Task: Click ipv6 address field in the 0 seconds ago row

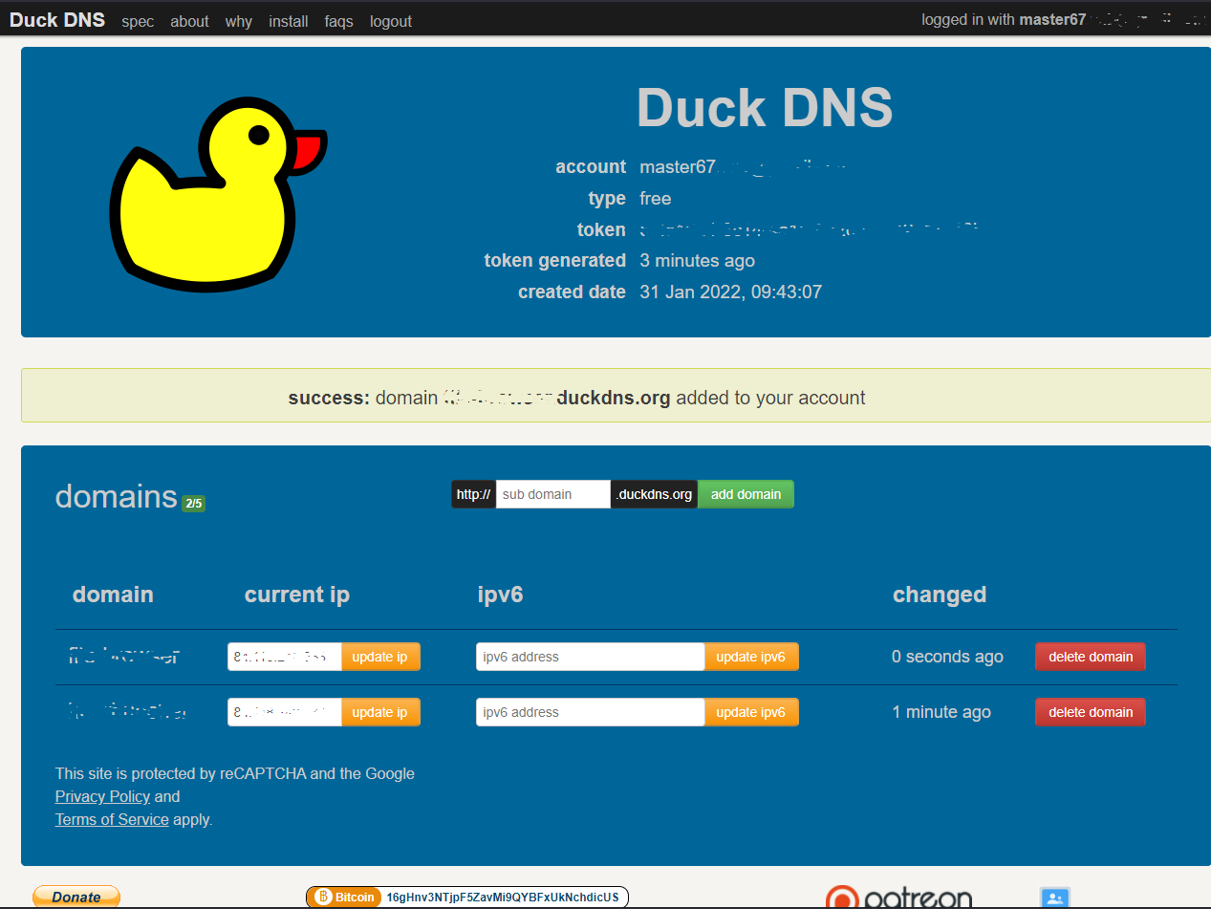Action: [x=591, y=657]
